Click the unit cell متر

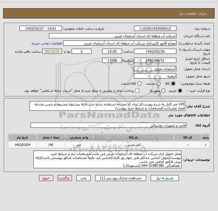coord(79,145)
